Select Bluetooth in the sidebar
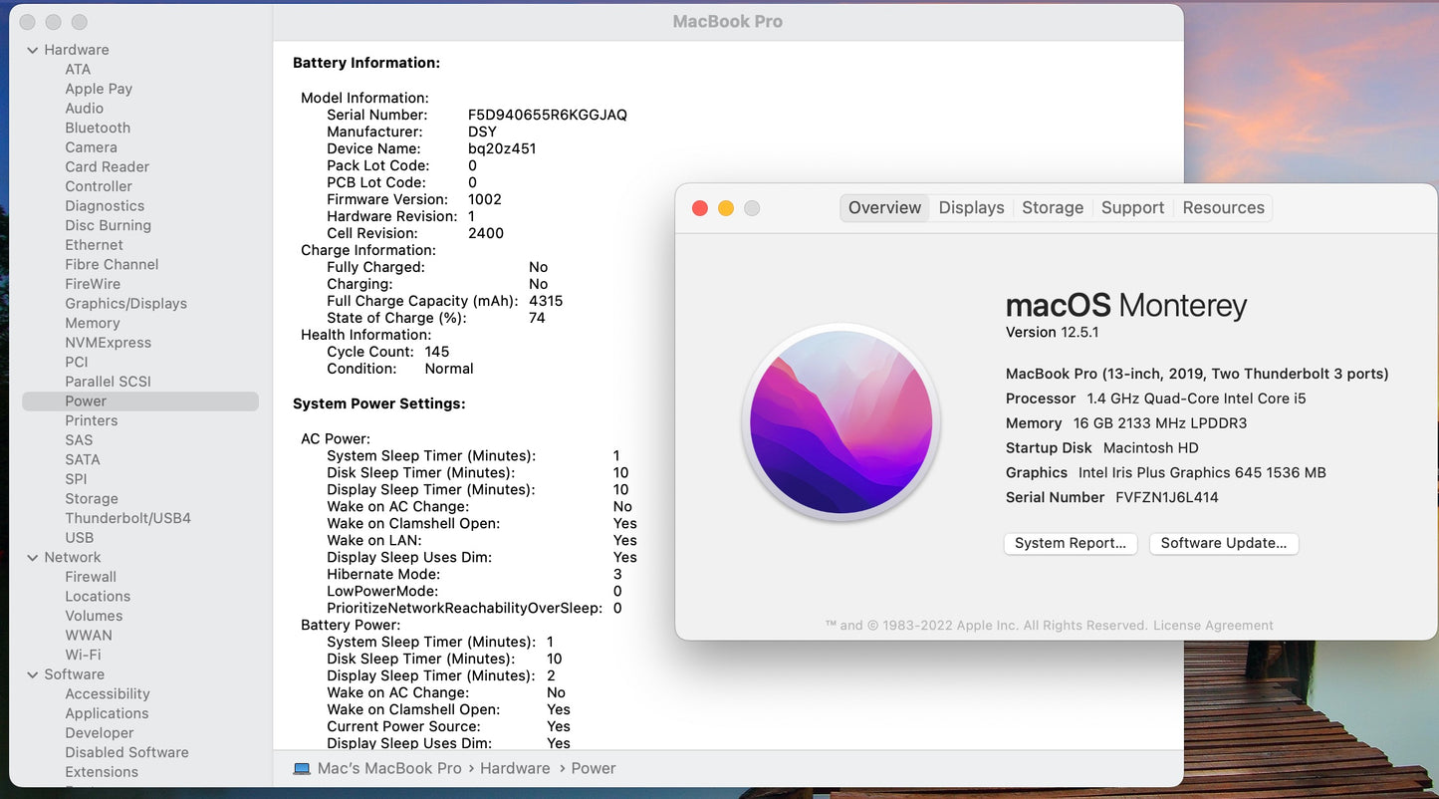 coord(98,128)
